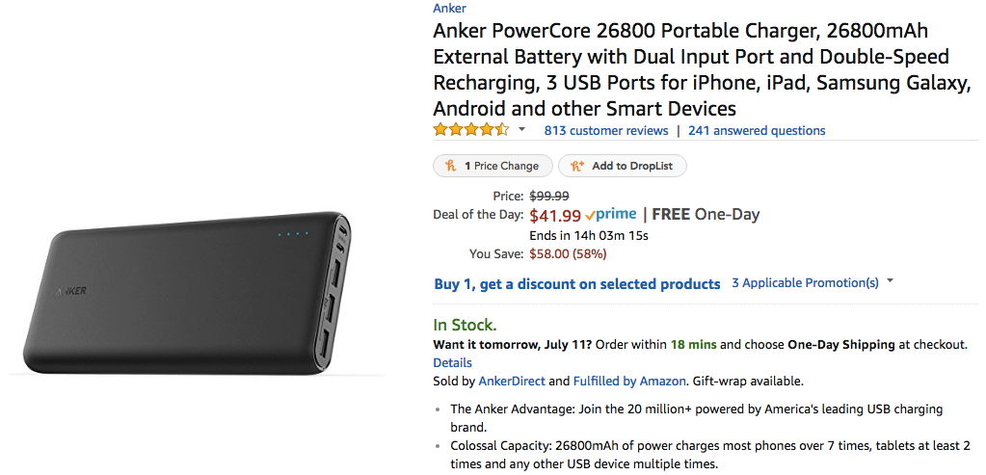Click the Anker brand link above title
The width and height of the screenshot is (986, 475).
click(x=449, y=9)
